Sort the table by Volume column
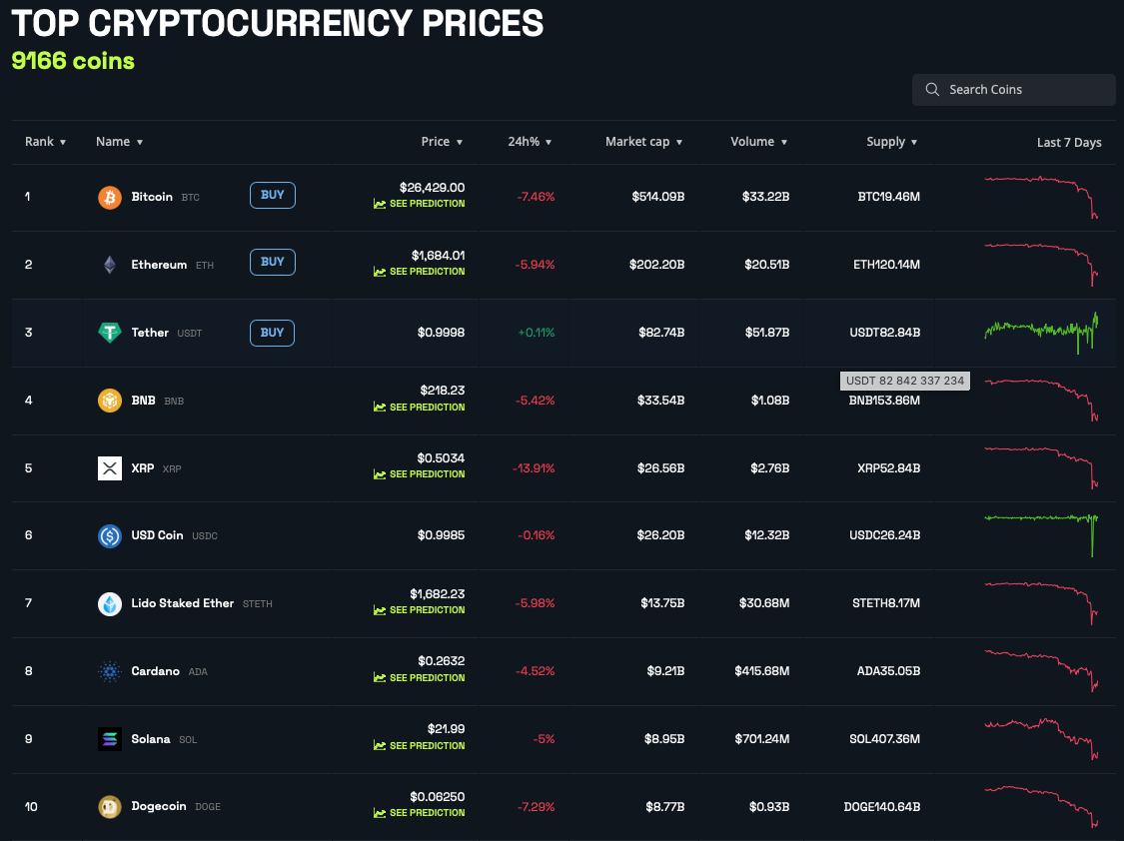Screen dimensions: 1124x841 pos(759,142)
